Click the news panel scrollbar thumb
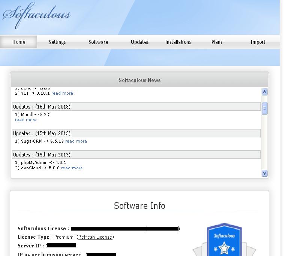The height and width of the screenshot is (256, 288). pyautogui.click(x=264, y=108)
